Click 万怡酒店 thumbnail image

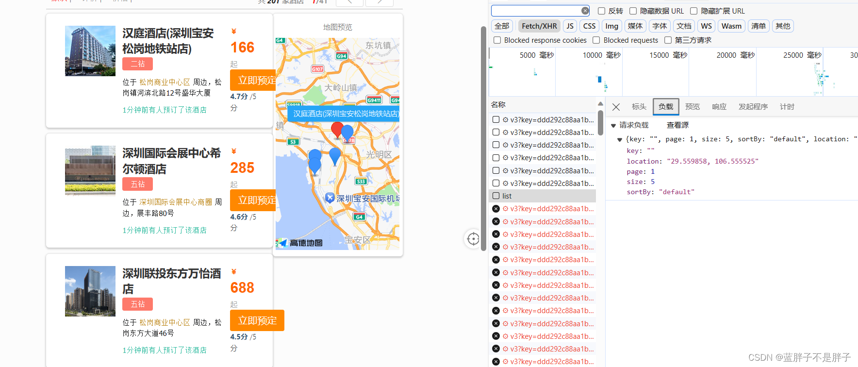[x=90, y=291]
